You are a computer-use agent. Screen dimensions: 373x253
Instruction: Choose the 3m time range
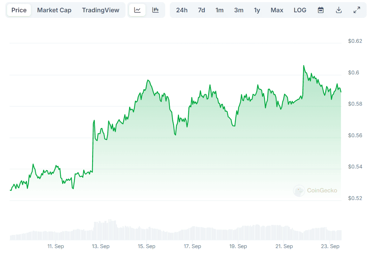(239, 10)
